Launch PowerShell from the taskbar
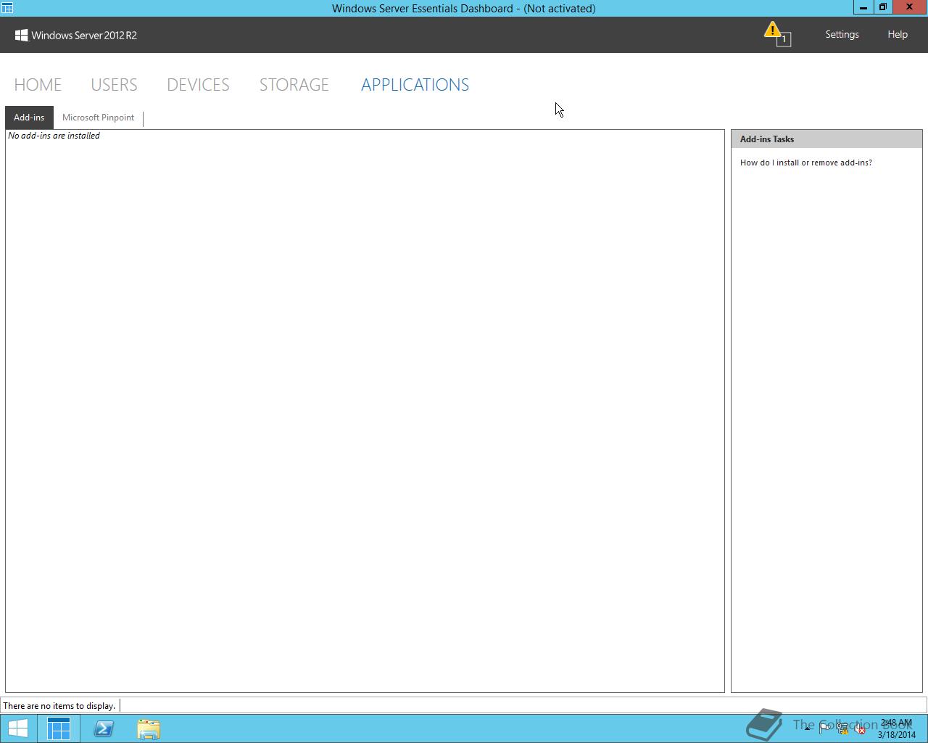This screenshot has height=743, width=928. point(104,728)
